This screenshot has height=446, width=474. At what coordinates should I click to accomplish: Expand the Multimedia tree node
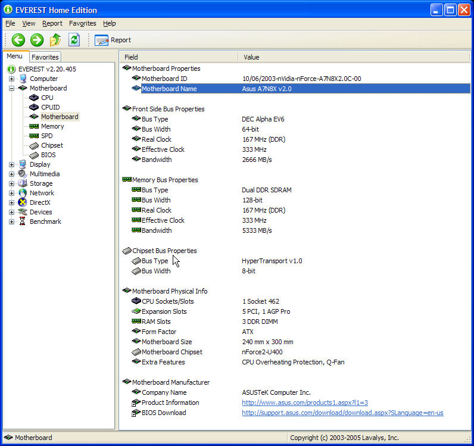tap(11, 174)
